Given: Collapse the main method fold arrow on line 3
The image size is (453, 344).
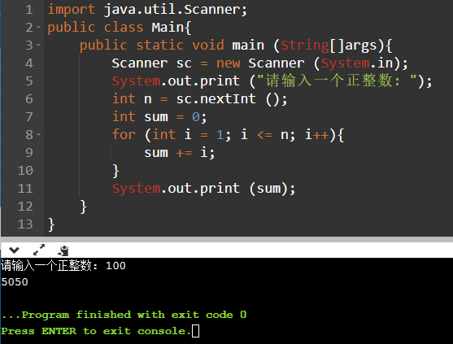Looking at the screenshot, I should coord(39,46).
